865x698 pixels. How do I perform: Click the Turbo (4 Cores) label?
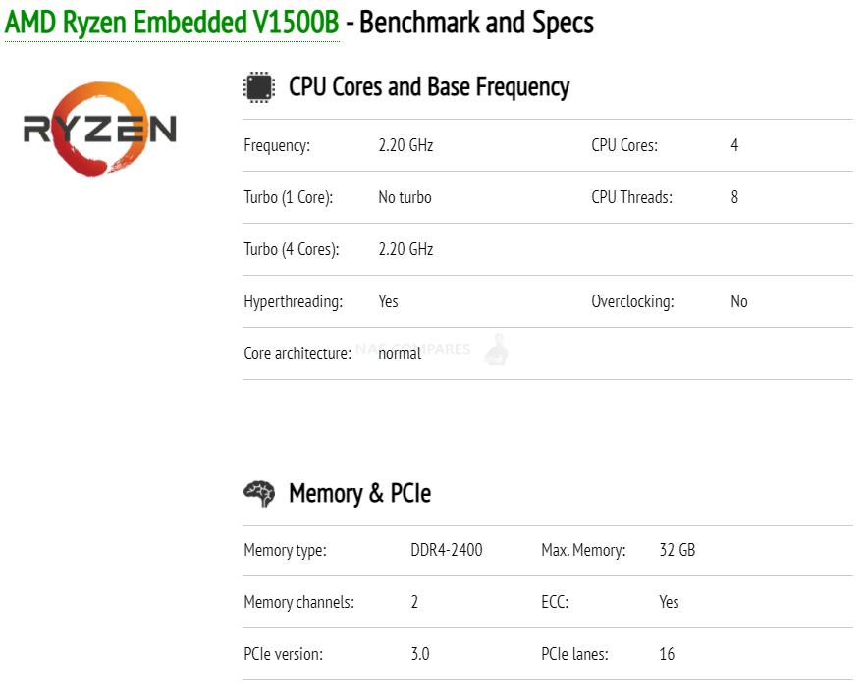292,249
